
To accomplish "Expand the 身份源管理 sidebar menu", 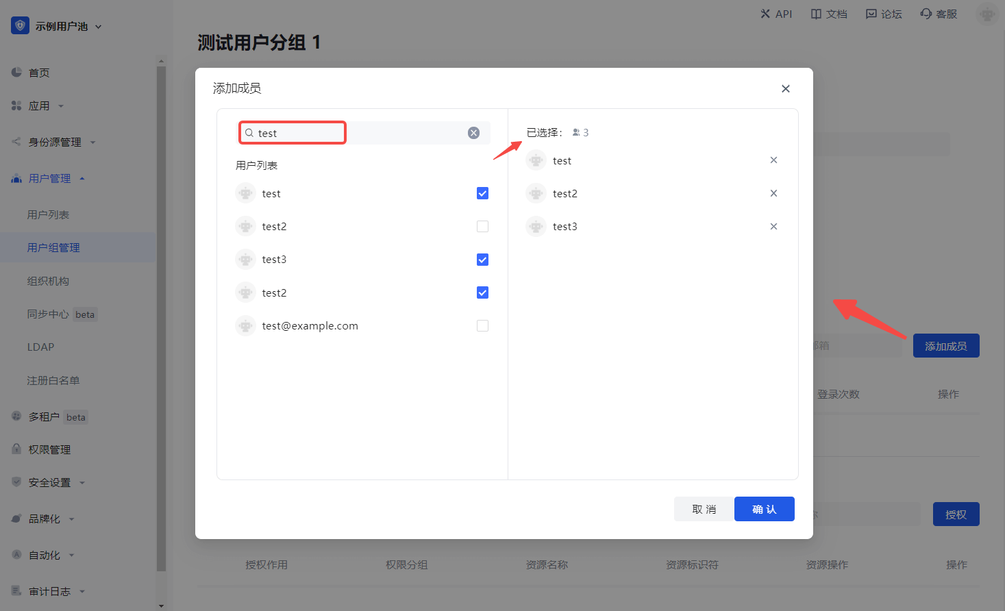I will coord(55,142).
